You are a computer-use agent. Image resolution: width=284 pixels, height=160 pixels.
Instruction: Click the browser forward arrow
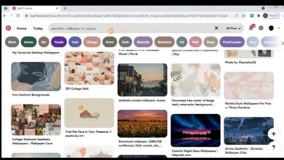click(x=11, y=16)
